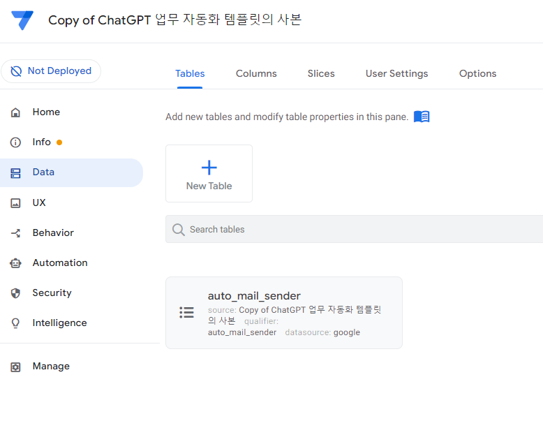Open the Manage sidebar label
Viewport: 543px width, 428px height.
click(51, 367)
